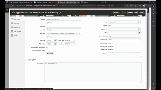
Task: Open tab actions menu icon
Action: pyautogui.click(x=7, y=2)
